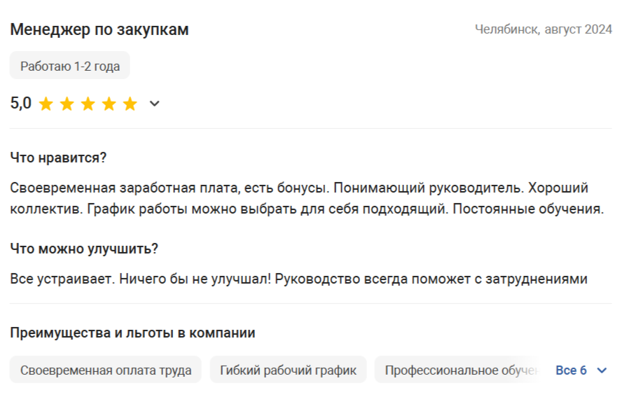Click the second gold star
The height and width of the screenshot is (395, 622).
coord(67,104)
